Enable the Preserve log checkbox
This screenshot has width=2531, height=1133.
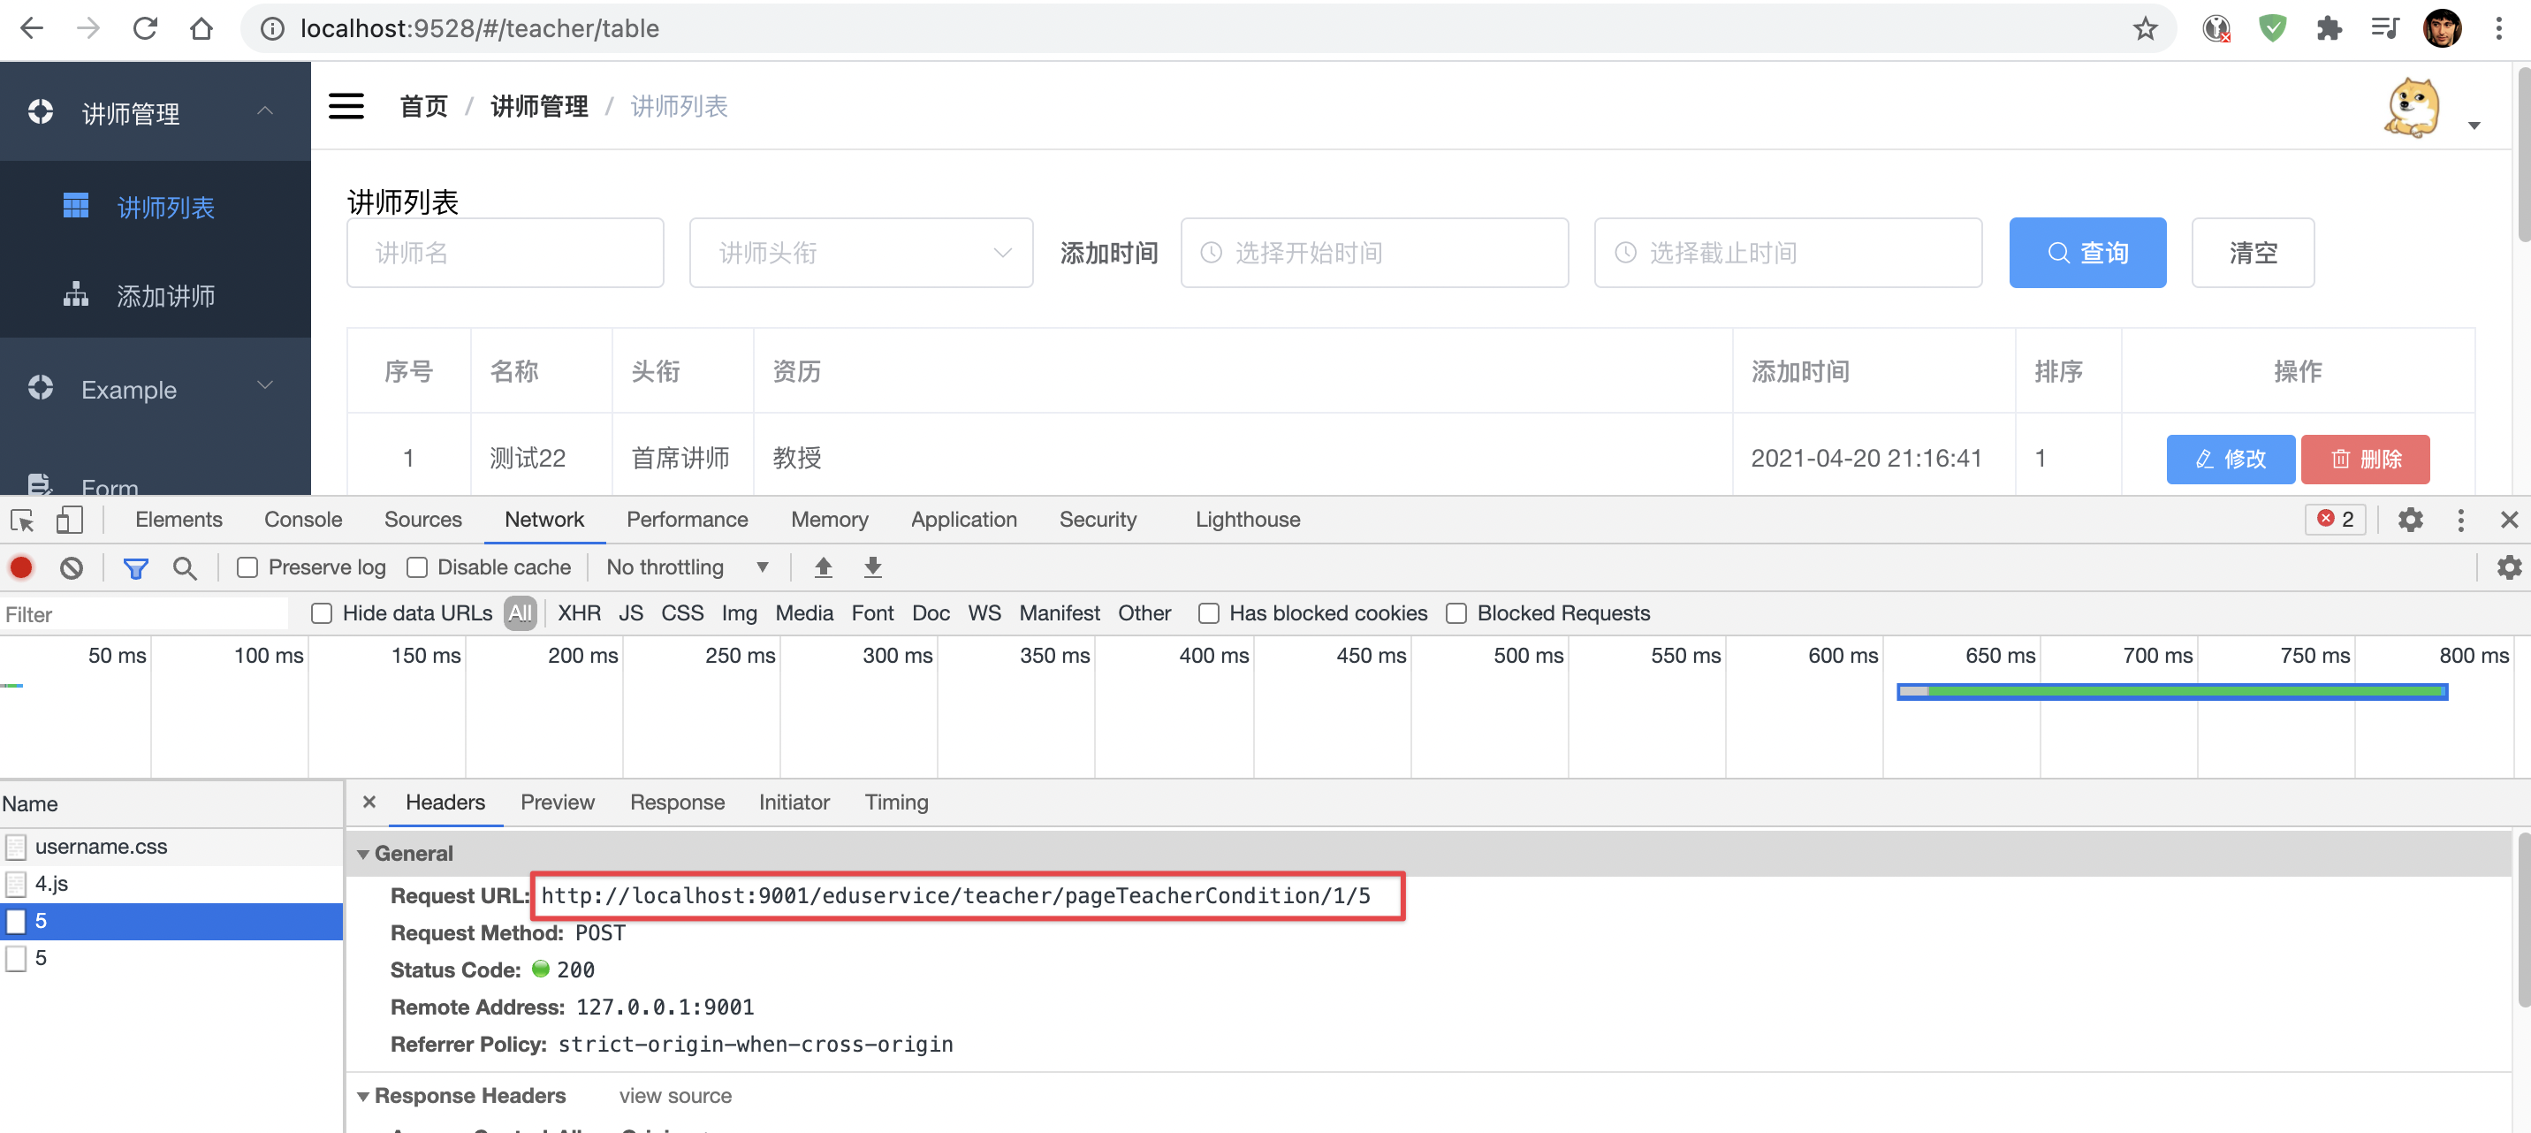(x=247, y=567)
